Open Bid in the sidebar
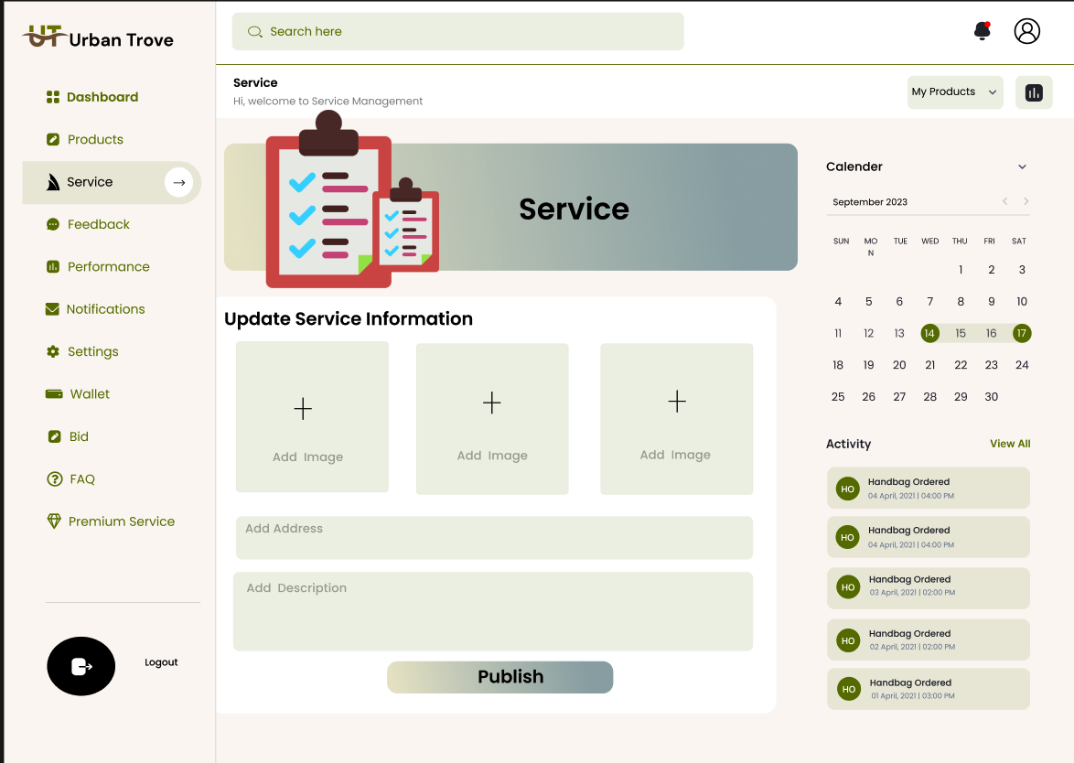The height and width of the screenshot is (763, 1074). (79, 437)
